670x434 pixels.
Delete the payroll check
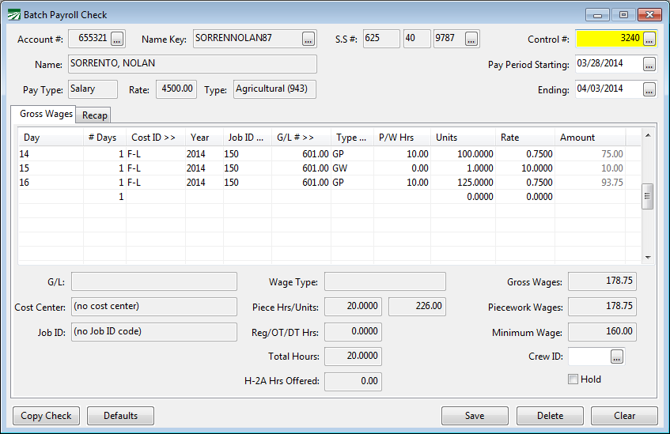pos(550,416)
